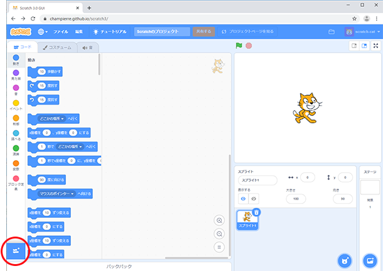Expand the バックパック backpack panel
Screen dimensions: 383x271
[119, 267]
